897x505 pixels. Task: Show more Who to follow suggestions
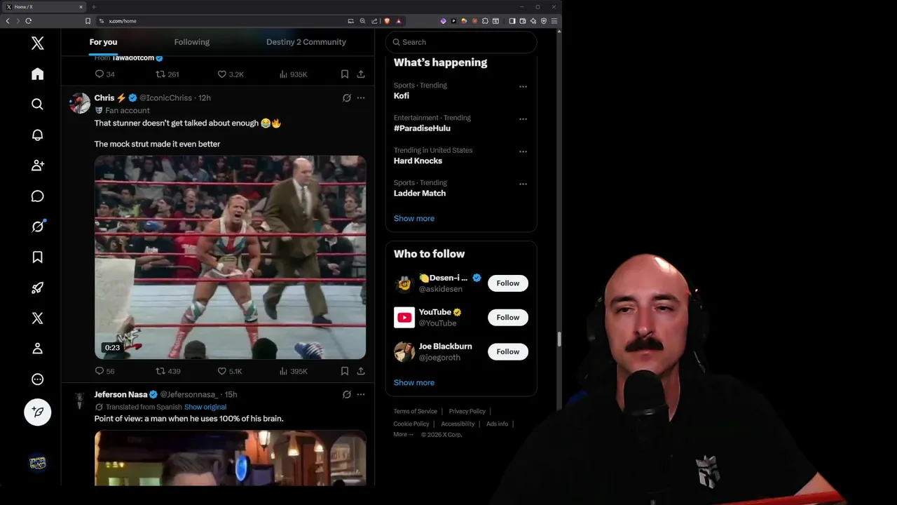pyautogui.click(x=414, y=382)
